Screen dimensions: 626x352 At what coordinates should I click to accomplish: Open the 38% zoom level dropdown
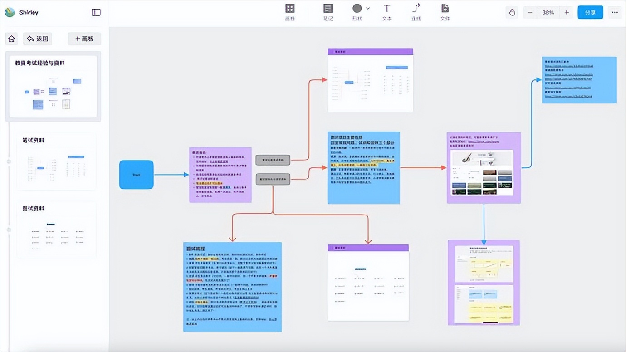[548, 12]
